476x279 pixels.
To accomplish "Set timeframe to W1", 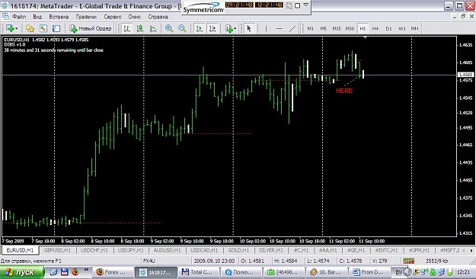I will pyautogui.click(x=402, y=28).
